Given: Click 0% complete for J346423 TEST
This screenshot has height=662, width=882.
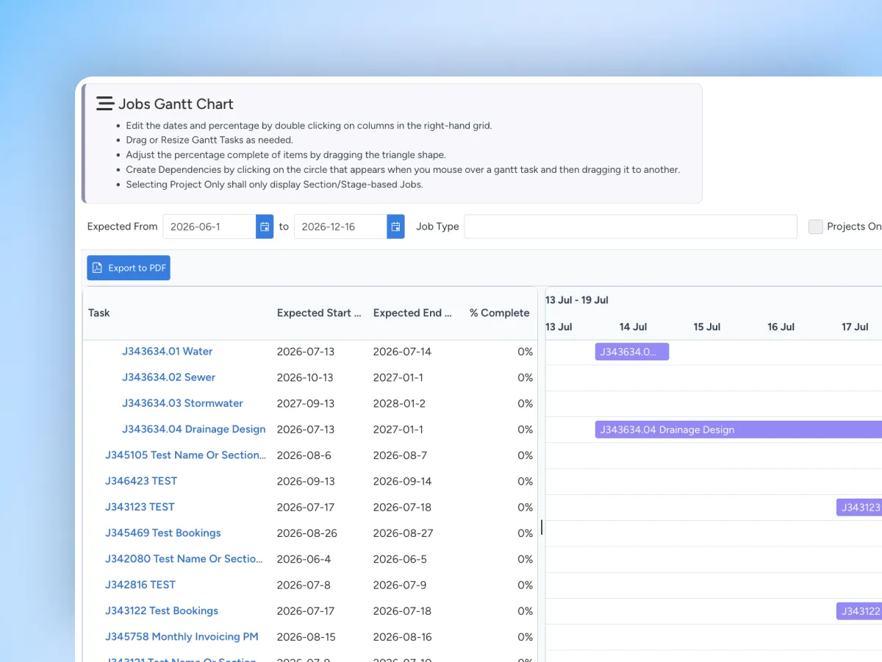Looking at the screenshot, I should point(525,481).
